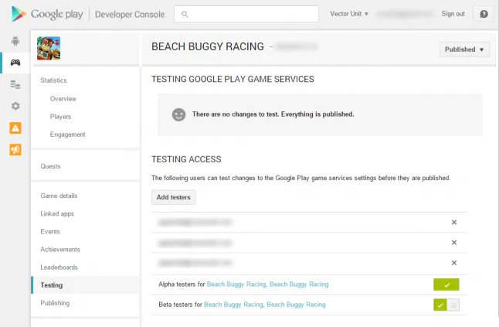
Task: Open the Engagement statistics page
Action: [67, 135]
